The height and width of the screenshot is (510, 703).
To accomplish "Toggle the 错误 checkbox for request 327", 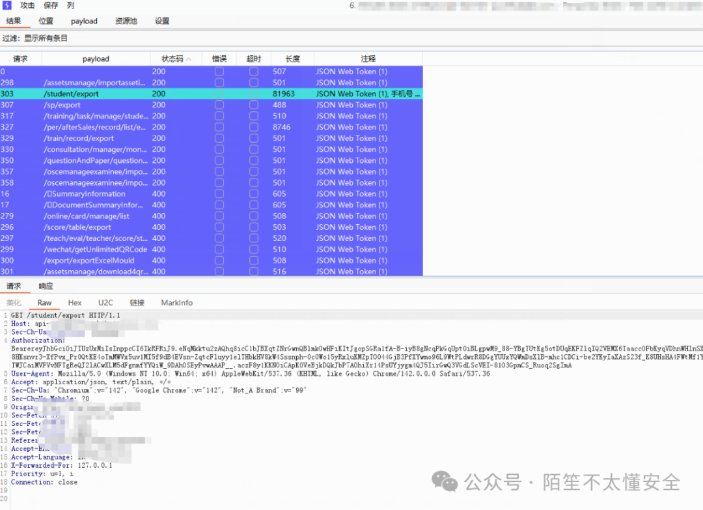I will [x=219, y=127].
